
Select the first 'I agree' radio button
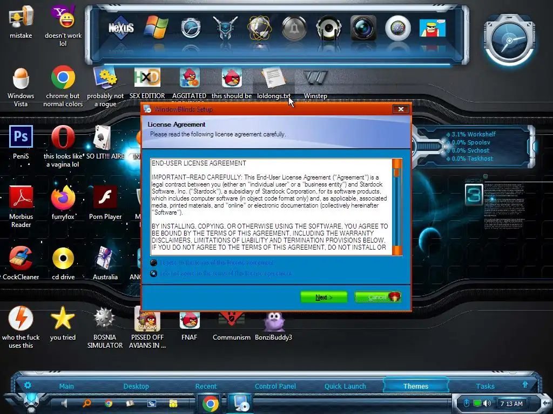click(x=154, y=263)
